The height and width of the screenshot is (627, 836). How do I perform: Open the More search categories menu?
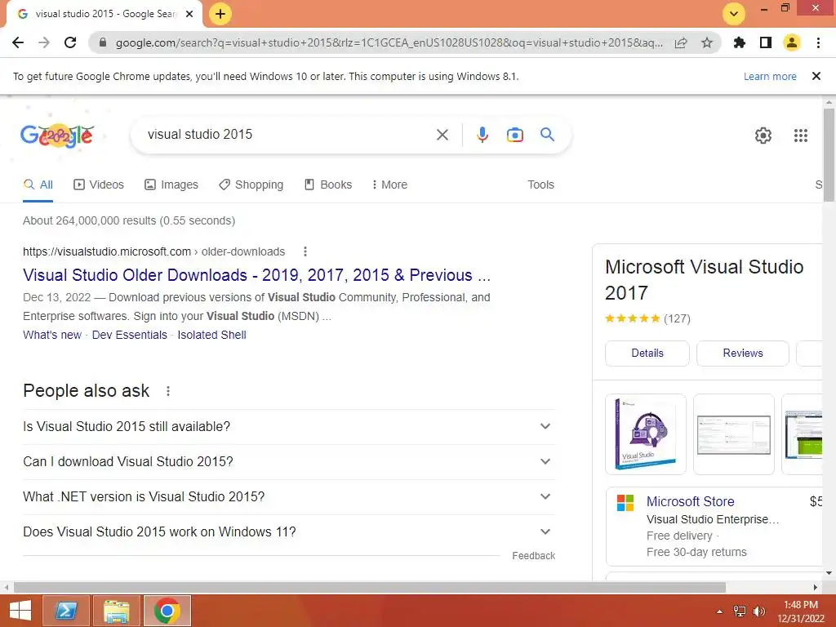(389, 185)
